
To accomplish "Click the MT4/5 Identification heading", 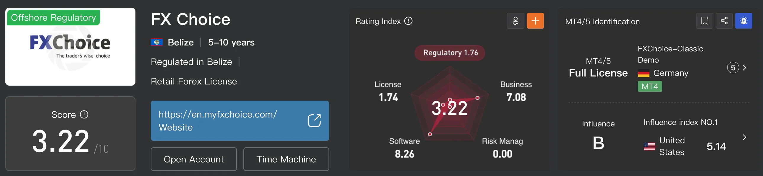I will pos(602,22).
